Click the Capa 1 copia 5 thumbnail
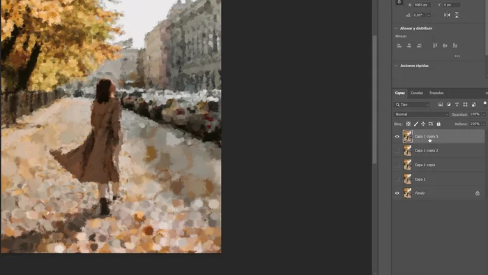The height and width of the screenshot is (275, 488). 408,136
